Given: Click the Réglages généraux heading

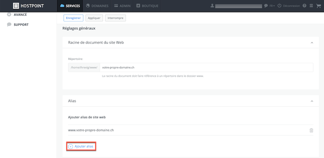Looking at the screenshot, I should pos(79,28).
